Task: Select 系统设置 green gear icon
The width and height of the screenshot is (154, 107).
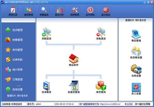Action: tap(8, 89)
